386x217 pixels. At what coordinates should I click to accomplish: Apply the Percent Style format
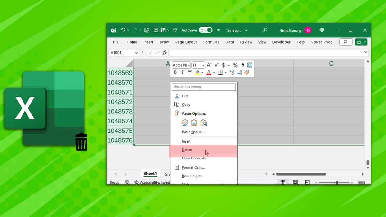[235, 65]
